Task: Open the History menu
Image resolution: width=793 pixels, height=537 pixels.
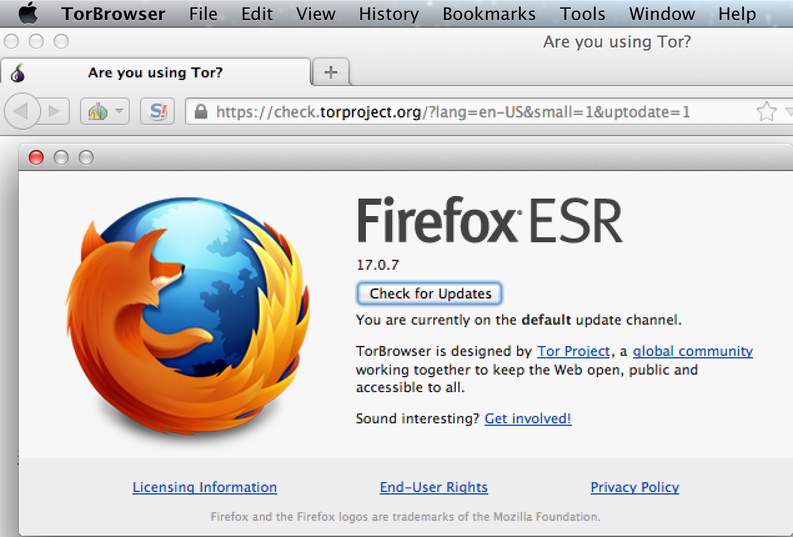Action: (x=388, y=14)
